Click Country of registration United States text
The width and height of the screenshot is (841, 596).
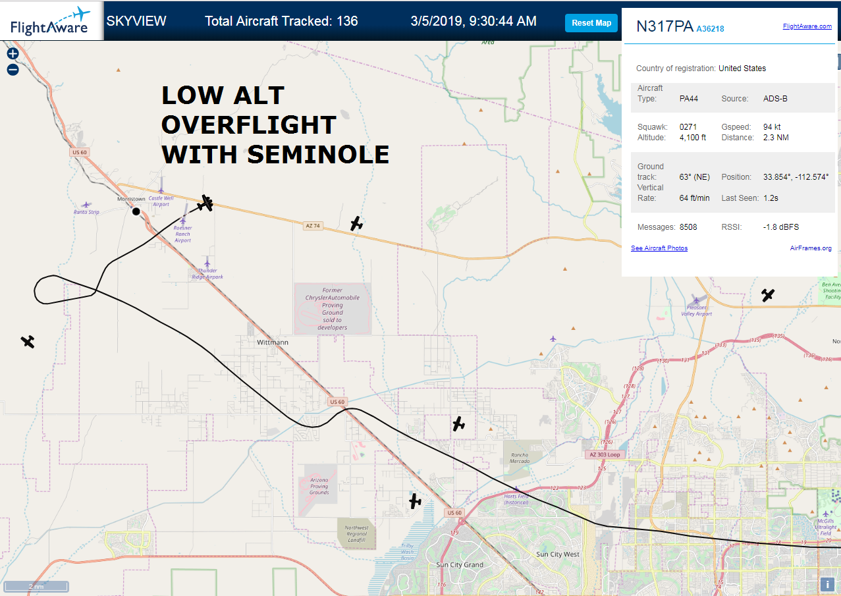tap(701, 68)
